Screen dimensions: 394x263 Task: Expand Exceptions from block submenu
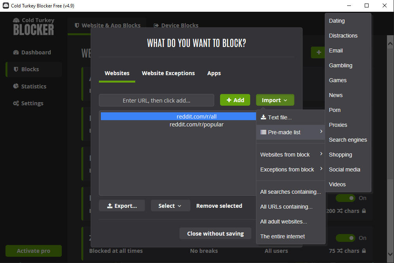290,169
